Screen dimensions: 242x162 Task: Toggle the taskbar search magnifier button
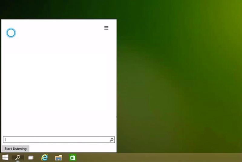tap(18, 157)
